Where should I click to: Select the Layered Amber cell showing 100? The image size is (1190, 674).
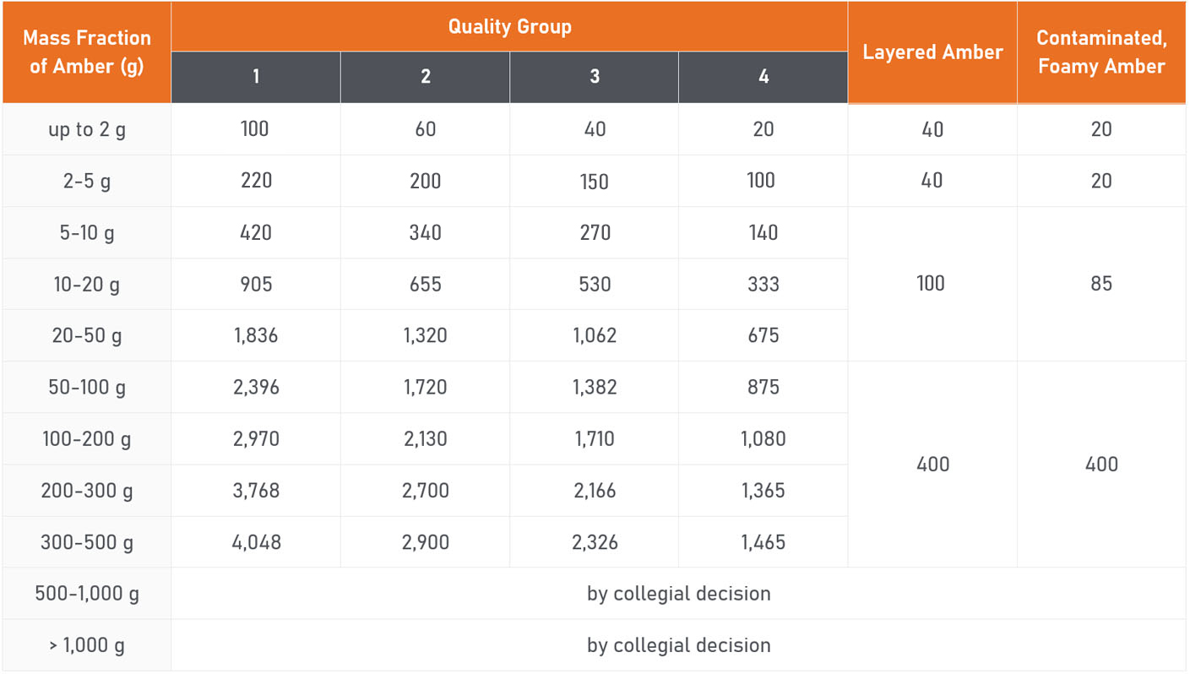[932, 284]
